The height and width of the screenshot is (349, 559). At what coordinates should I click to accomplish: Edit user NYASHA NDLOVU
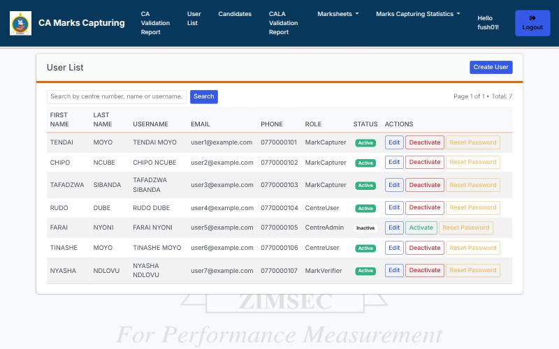tap(394, 270)
